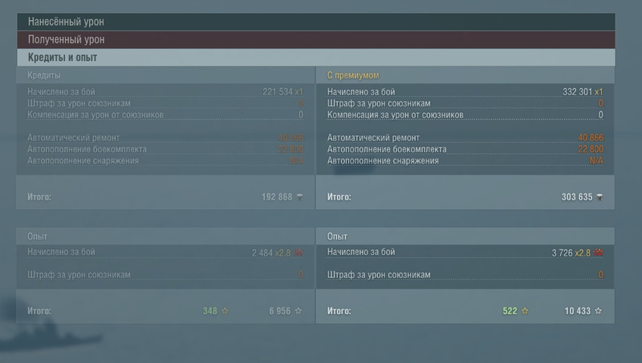This screenshot has height=363, width=642.
Task: Click premium Автоматический ремонт value 40 866
Action: click(x=591, y=138)
